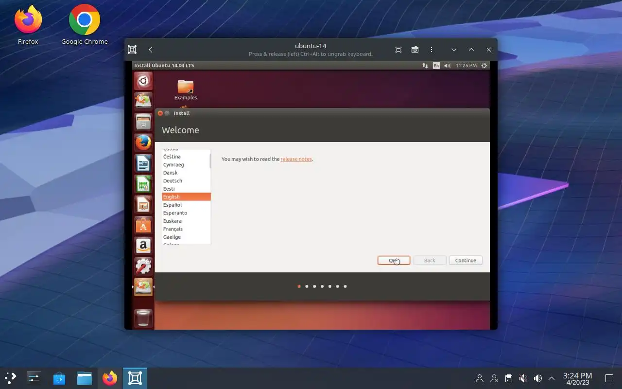This screenshot has height=389, width=622.
Task: Click muted microphone tray icon
Action: (523, 378)
